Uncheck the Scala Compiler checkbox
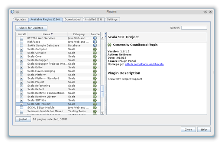 22,49
